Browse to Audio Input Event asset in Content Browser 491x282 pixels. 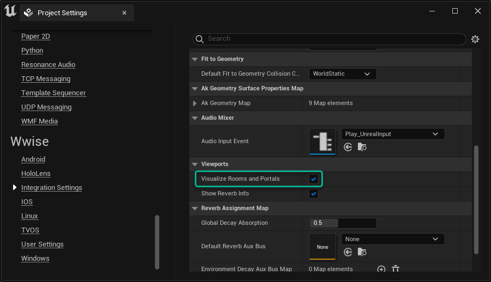click(362, 147)
